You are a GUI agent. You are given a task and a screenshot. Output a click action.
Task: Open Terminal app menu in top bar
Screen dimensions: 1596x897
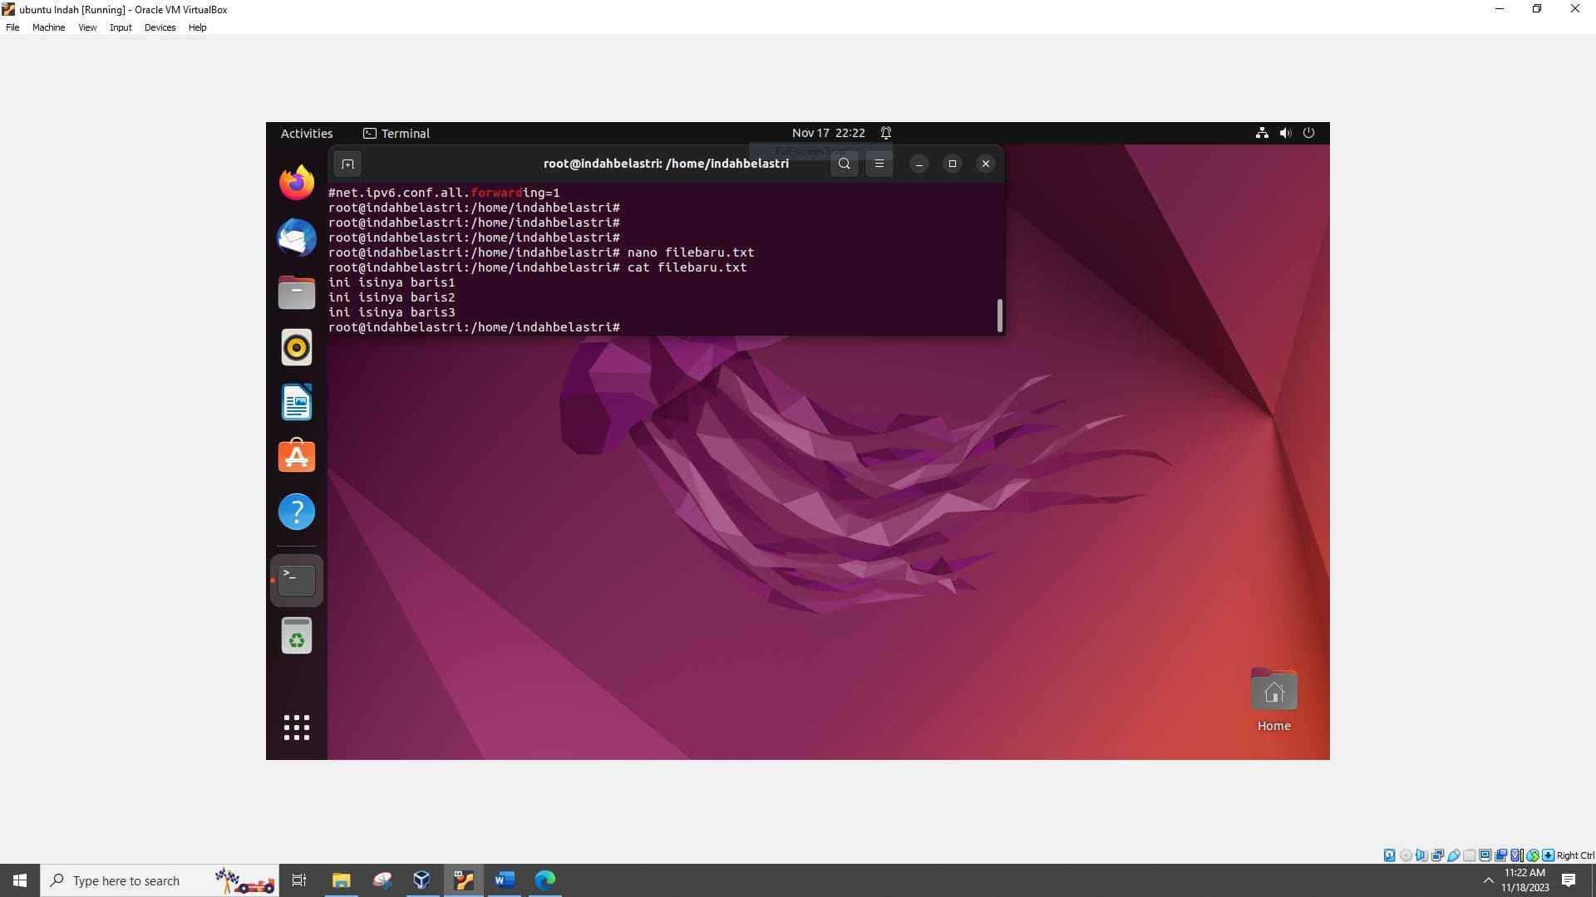click(397, 133)
